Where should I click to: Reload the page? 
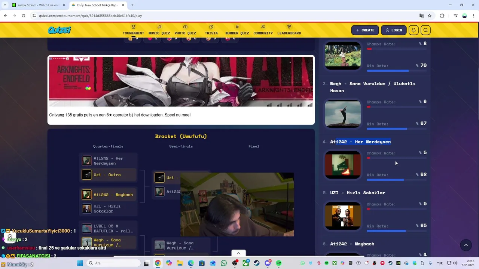tap(23, 16)
